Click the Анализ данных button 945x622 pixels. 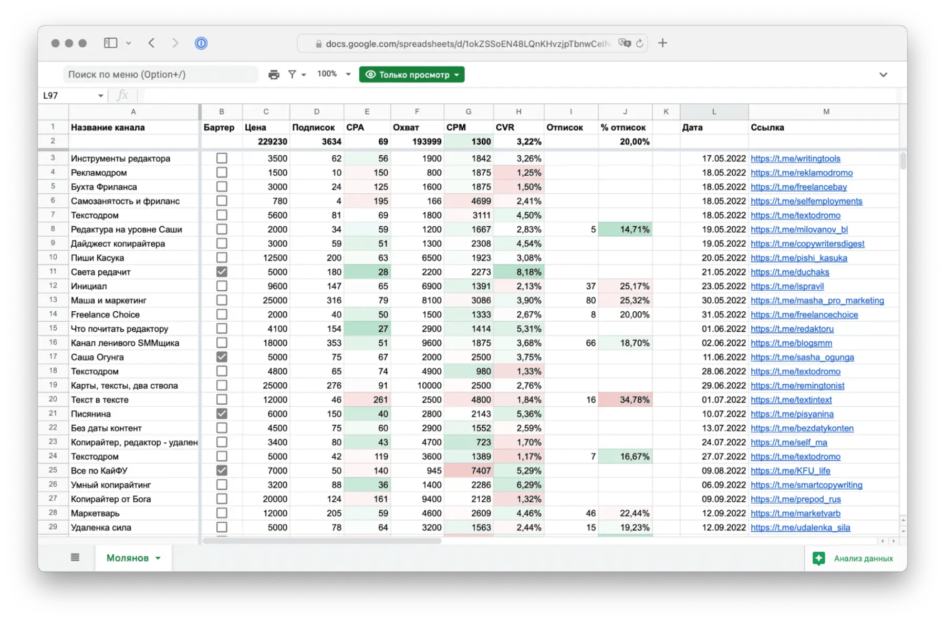(x=853, y=558)
